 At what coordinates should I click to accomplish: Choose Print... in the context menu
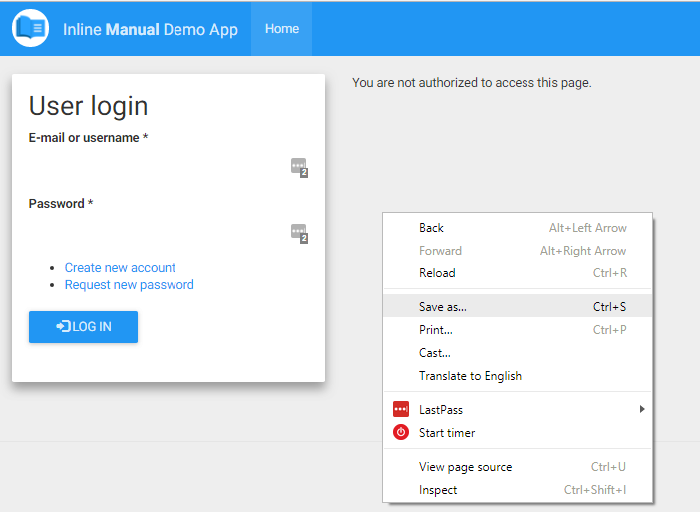(x=518, y=330)
